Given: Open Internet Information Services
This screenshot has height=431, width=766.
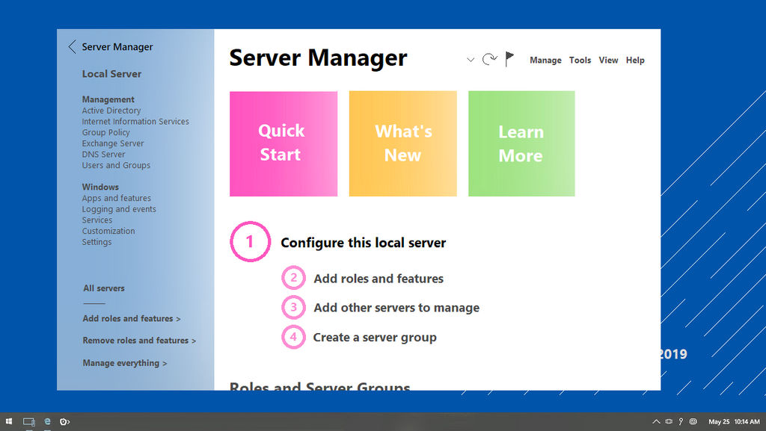Looking at the screenshot, I should click(x=135, y=122).
